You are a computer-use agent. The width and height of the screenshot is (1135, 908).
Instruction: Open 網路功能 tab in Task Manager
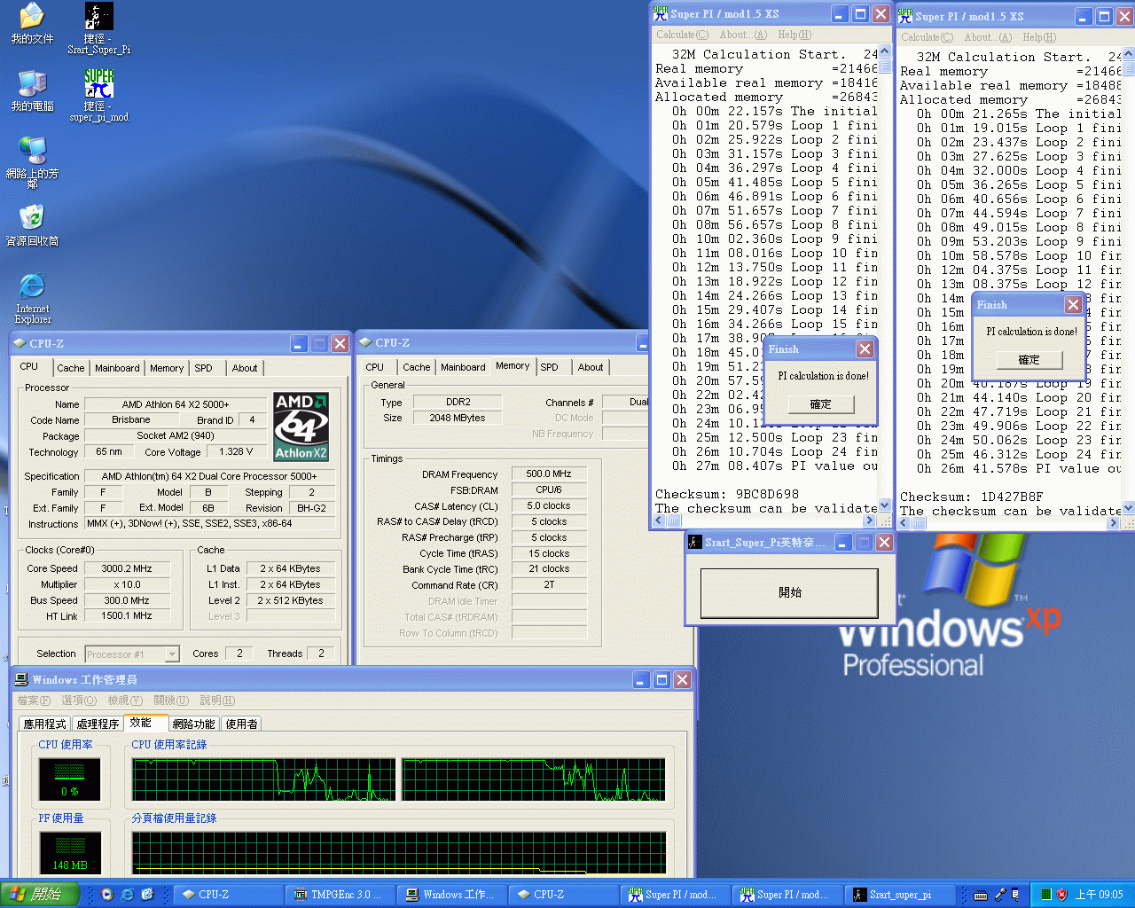click(193, 724)
